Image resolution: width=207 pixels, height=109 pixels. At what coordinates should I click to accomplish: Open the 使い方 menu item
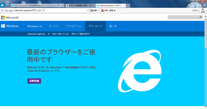(113, 26)
